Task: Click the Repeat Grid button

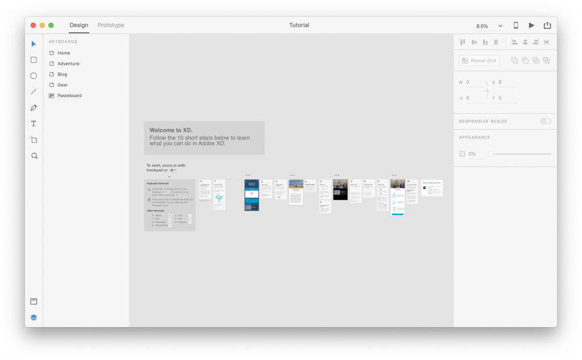Action: tap(479, 60)
